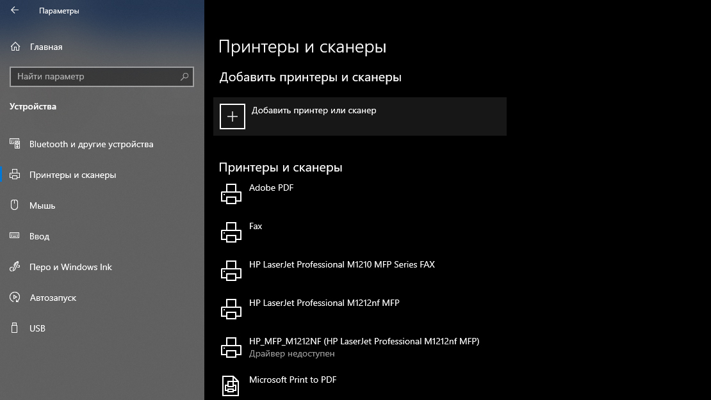Click the printer icon in sidebar

15,175
